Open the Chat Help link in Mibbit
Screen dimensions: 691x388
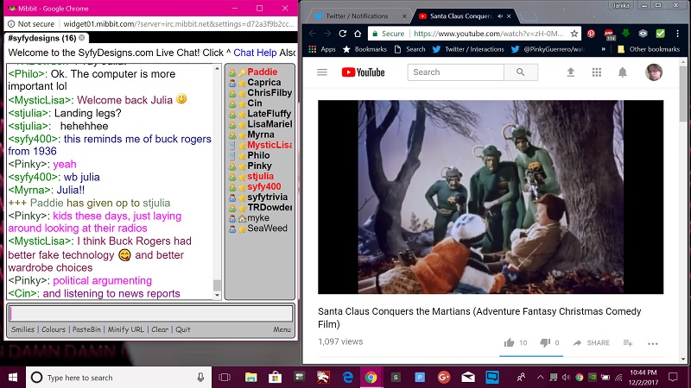click(x=255, y=53)
